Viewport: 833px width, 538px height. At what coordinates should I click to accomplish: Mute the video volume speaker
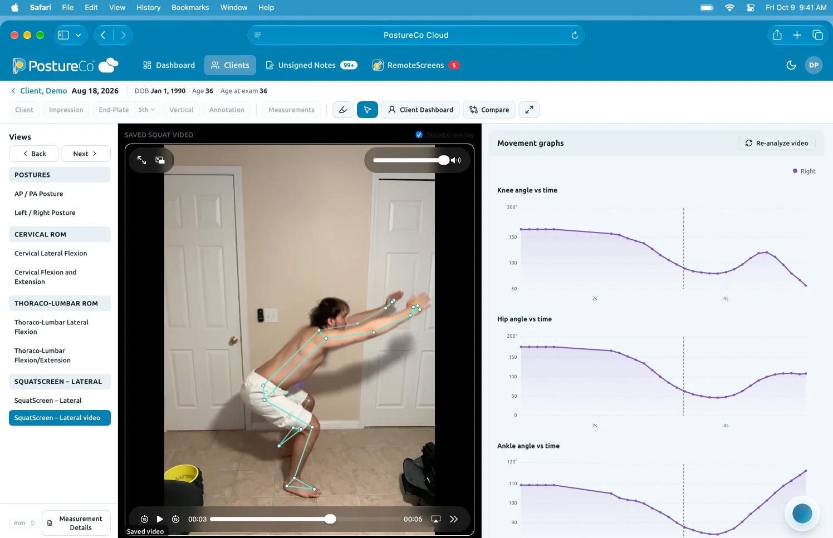[x=456, y=160]
